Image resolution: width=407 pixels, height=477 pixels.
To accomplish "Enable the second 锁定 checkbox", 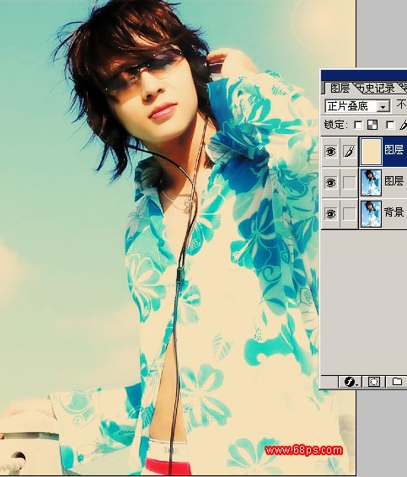I will tap(390, 125).
